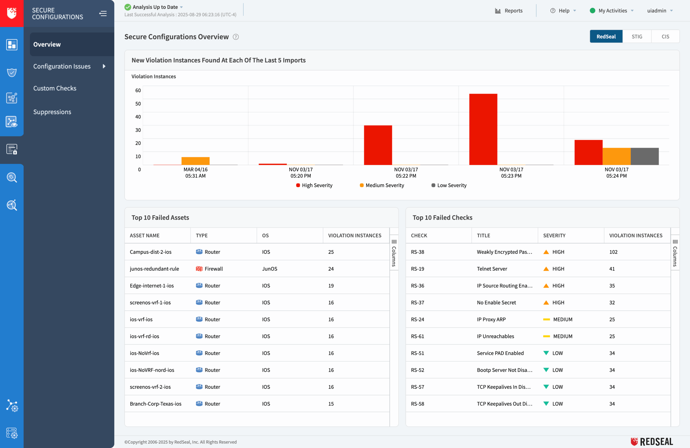Image resolution: width=690 pixels, height=448 pixels.
Task: Click the green Analysis Up to Date checkmark
Action: click(127, 7)
